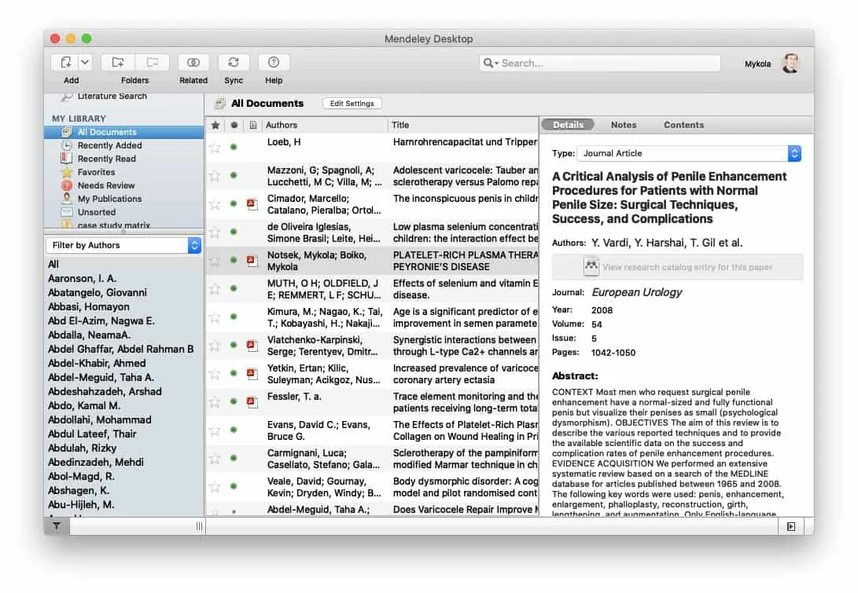
Task: Open PDF icon for Yetkin, Ertan row
Action: click(252, 374)
